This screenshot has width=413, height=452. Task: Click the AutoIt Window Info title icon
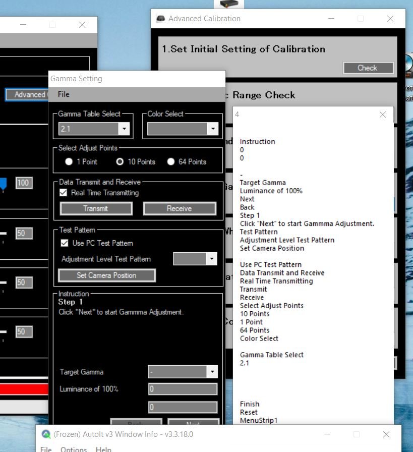[x=46, y=434]
